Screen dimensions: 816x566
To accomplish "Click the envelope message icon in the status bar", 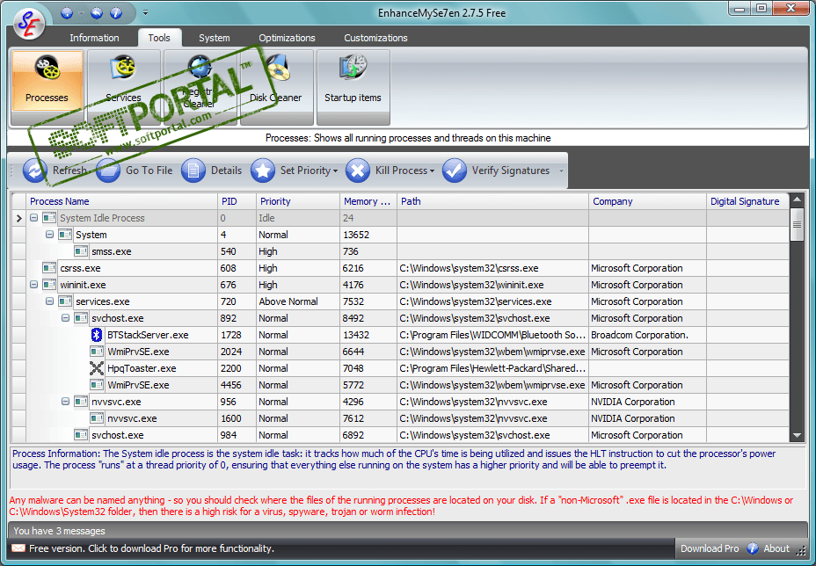I will click(18, 548).
